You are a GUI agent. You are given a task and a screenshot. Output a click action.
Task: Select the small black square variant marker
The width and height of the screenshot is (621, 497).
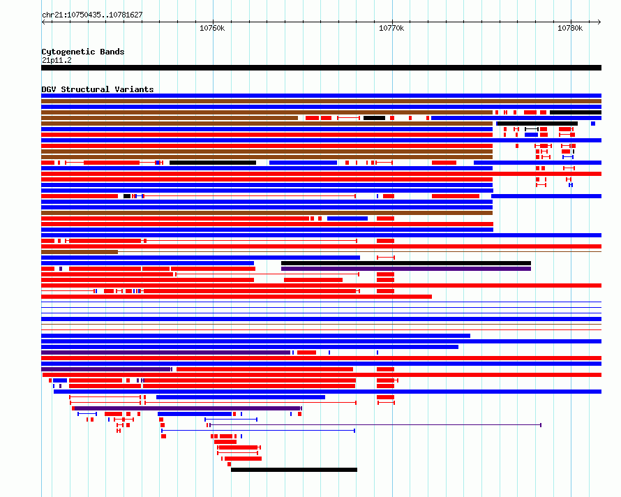pos(127,196)
